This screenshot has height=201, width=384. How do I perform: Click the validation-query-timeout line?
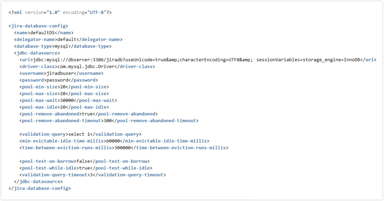tap(93, 175)
